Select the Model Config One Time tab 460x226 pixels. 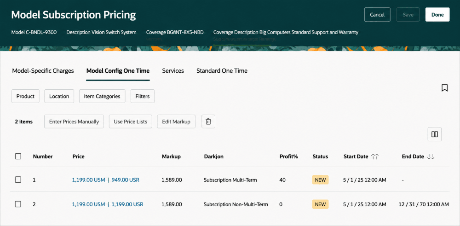[x=118, y=71]
